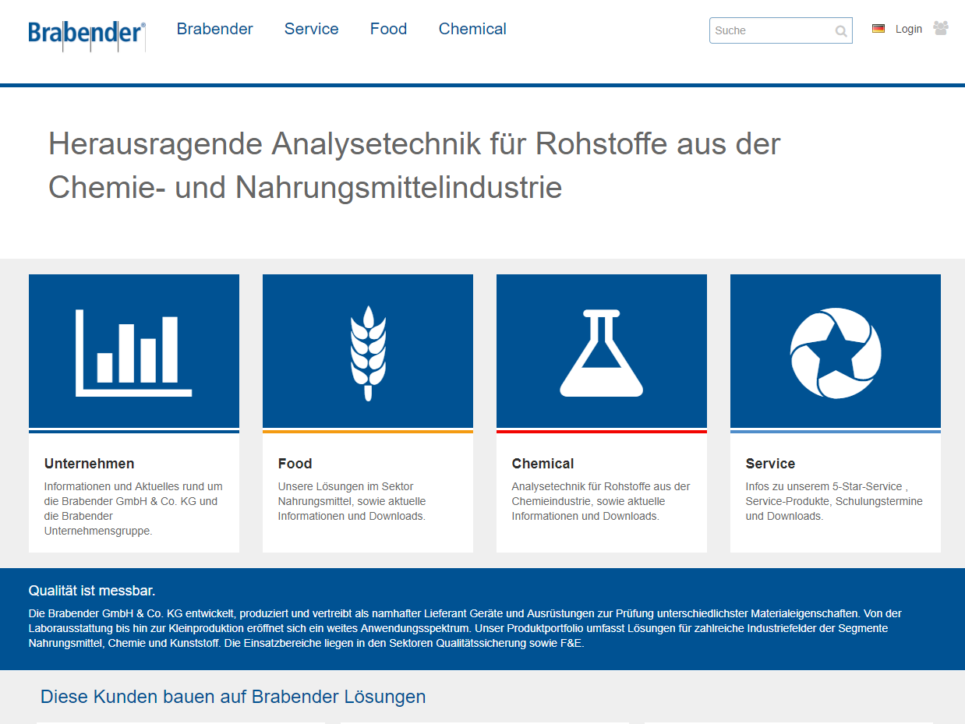Focus the Suche search field
The width and height of the screenshot is (965, 724).
(x=770, y=30)
